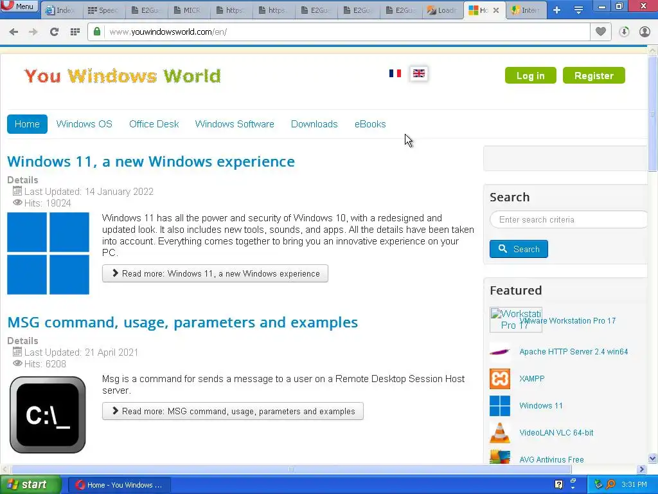Open the Speed Dial grid icon

75,32
